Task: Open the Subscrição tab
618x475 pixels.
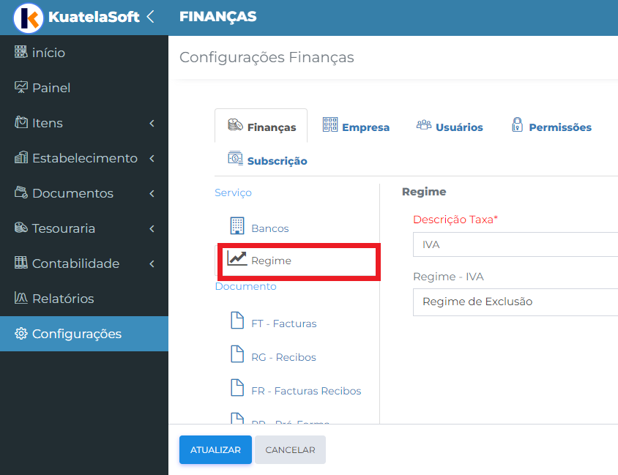Action: (267, 160)
